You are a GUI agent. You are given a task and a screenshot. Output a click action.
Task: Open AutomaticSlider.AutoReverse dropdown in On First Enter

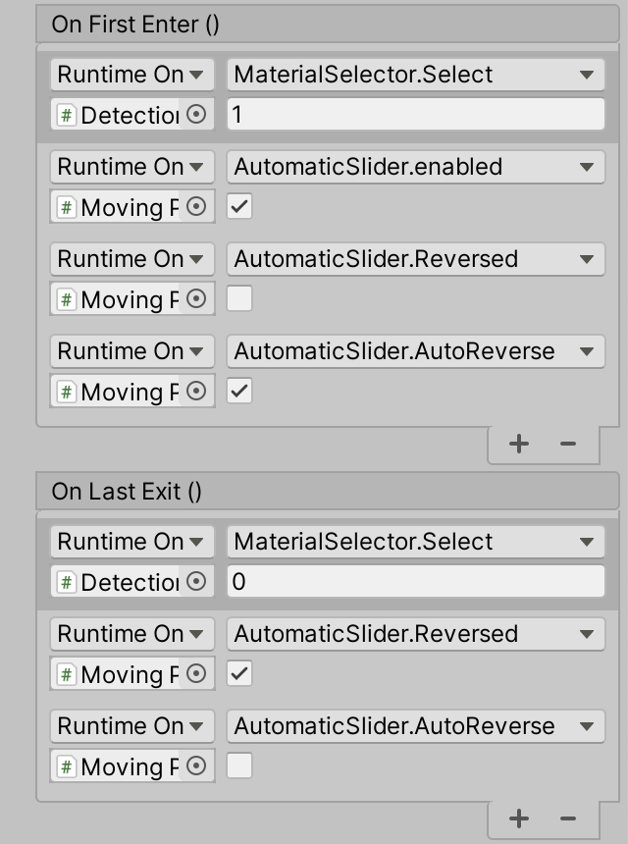pyautogui.click(x=415, y=351)
